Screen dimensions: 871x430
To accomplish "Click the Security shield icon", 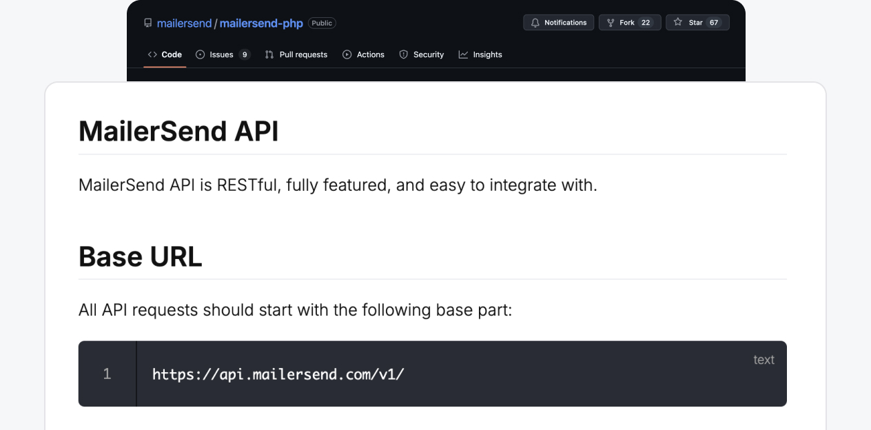I will 404,54.
